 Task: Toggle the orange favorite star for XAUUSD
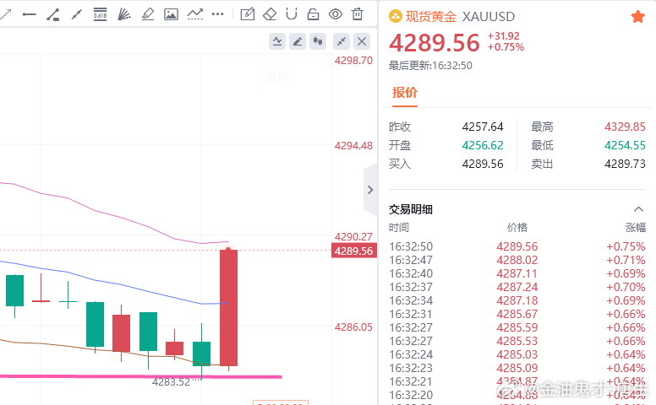pyautogui.click(x=638, y=17)
